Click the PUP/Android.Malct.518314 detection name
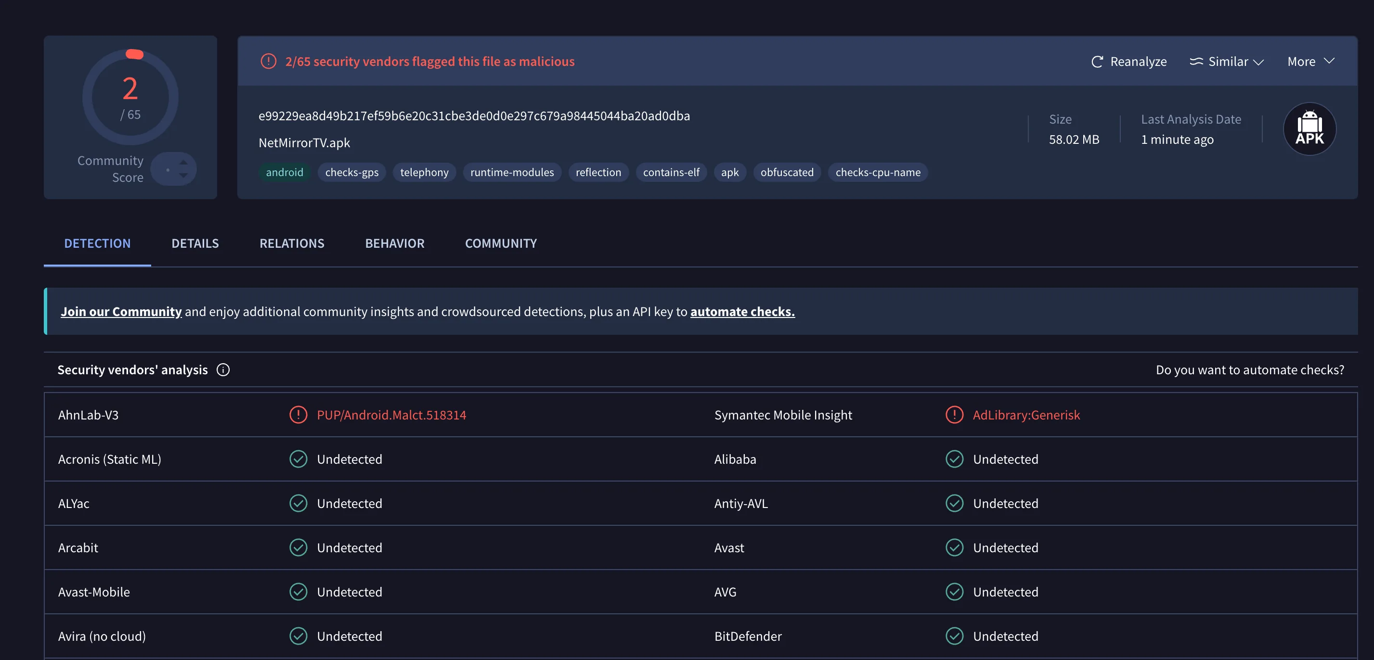Image resolution: width=1374 pixels, height=660 pixels. pyautogui.click(x=391, y=415)
